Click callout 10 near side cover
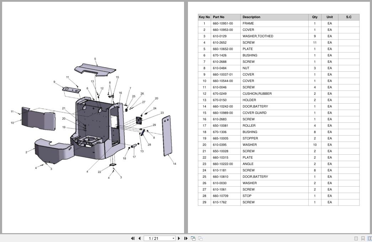The width and height of the screenshot is (372, 242). click(12, 123)
